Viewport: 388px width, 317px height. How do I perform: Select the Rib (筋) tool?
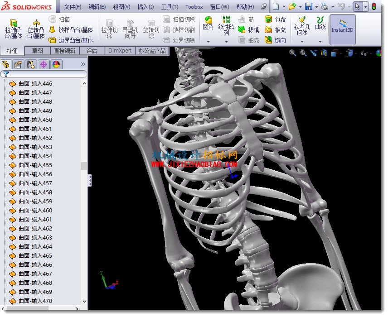click(246, 19)
